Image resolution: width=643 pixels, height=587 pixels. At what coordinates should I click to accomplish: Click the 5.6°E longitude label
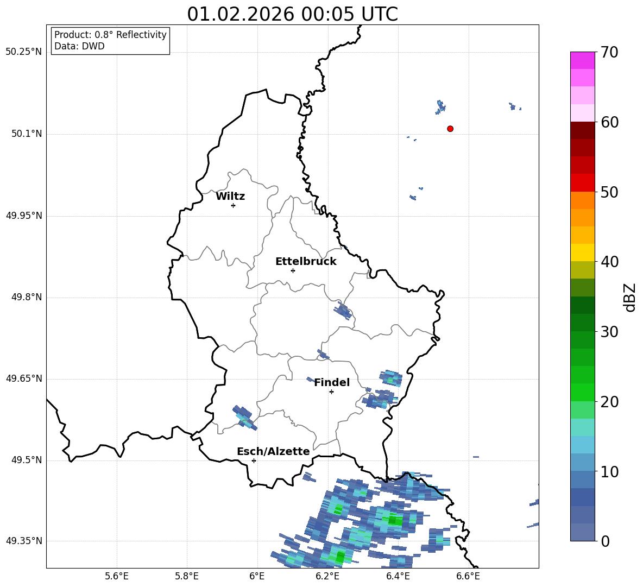(x=117, y=576)
